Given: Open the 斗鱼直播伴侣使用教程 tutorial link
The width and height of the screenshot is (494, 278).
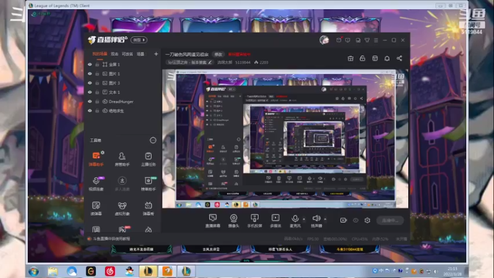Looking at the screenshot, I should click(x=111, y=238).
